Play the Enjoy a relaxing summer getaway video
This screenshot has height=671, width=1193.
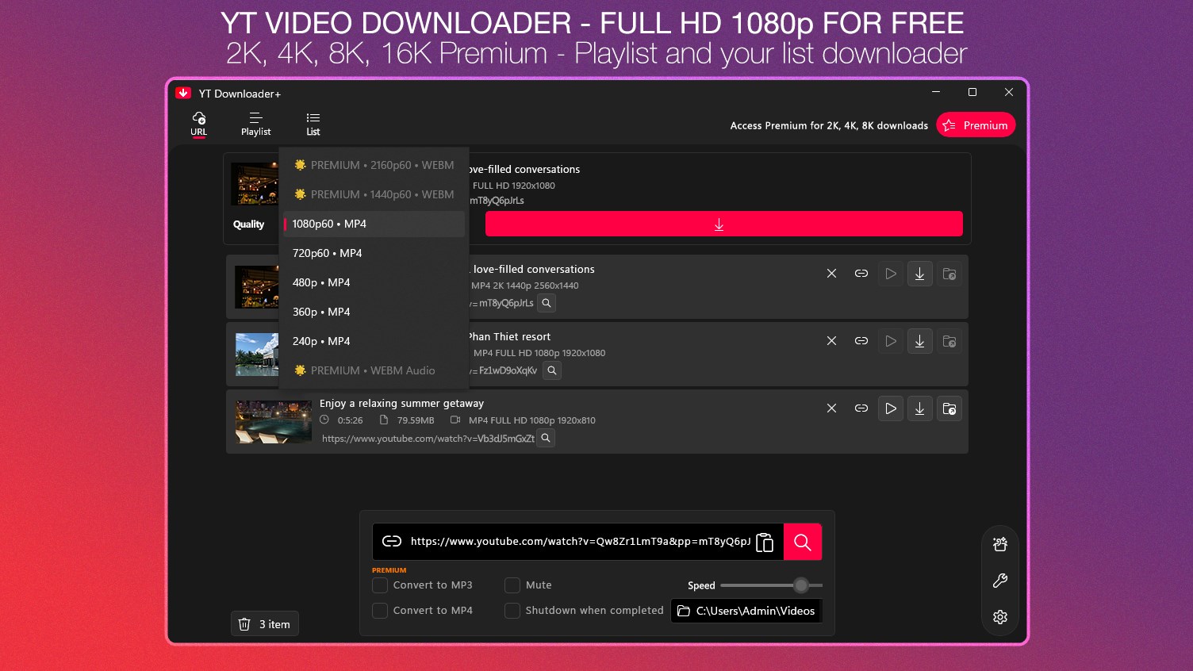(x=890, y=408)
